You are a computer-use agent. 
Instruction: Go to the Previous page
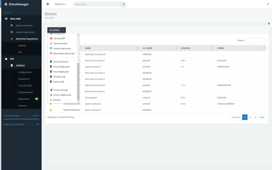click(236, 117)
